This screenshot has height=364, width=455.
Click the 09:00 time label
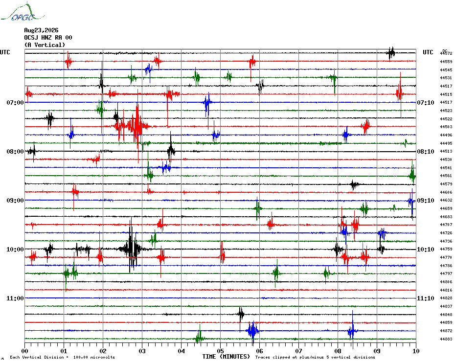point(15,201)
